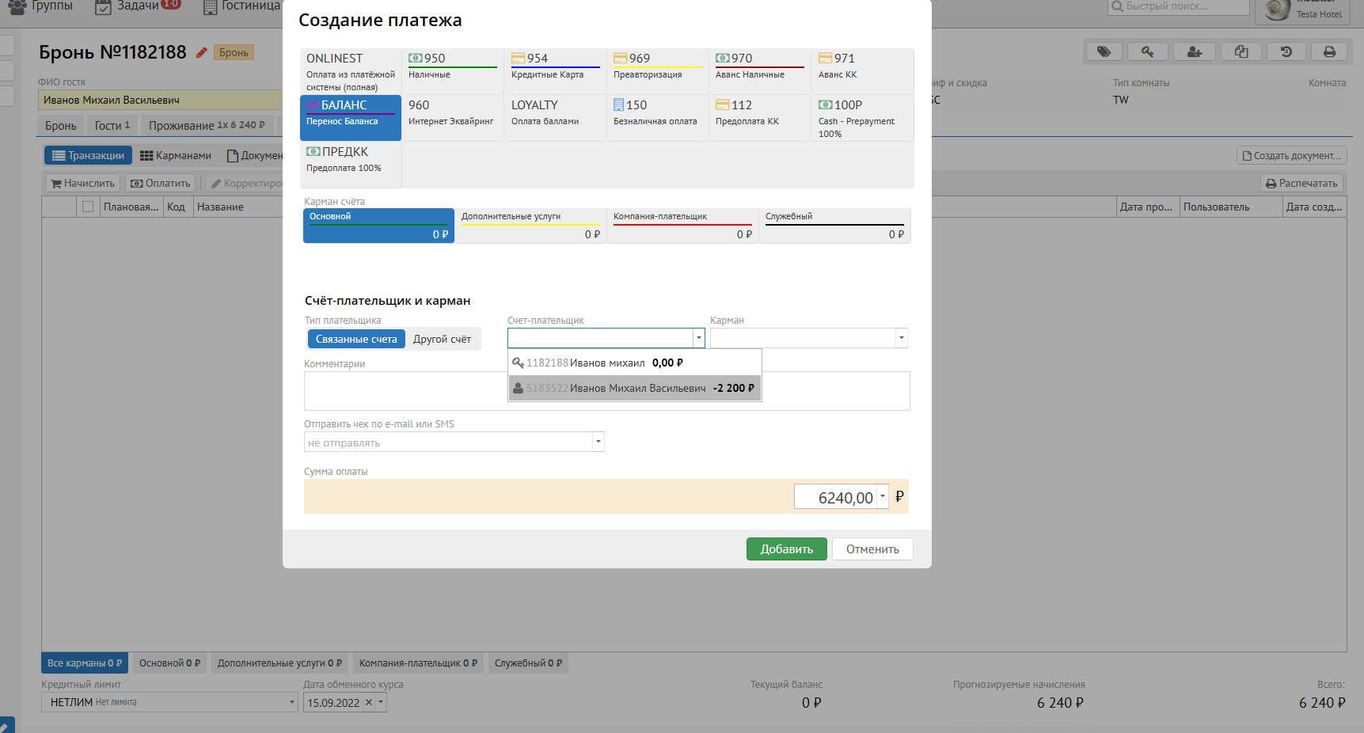Click red pencil edit icon beside booking number
1364x733 pixels.
(x=202, y=53)
